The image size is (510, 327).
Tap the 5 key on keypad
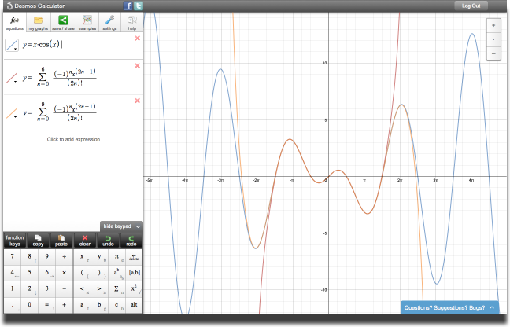click(x=30, y=273)
